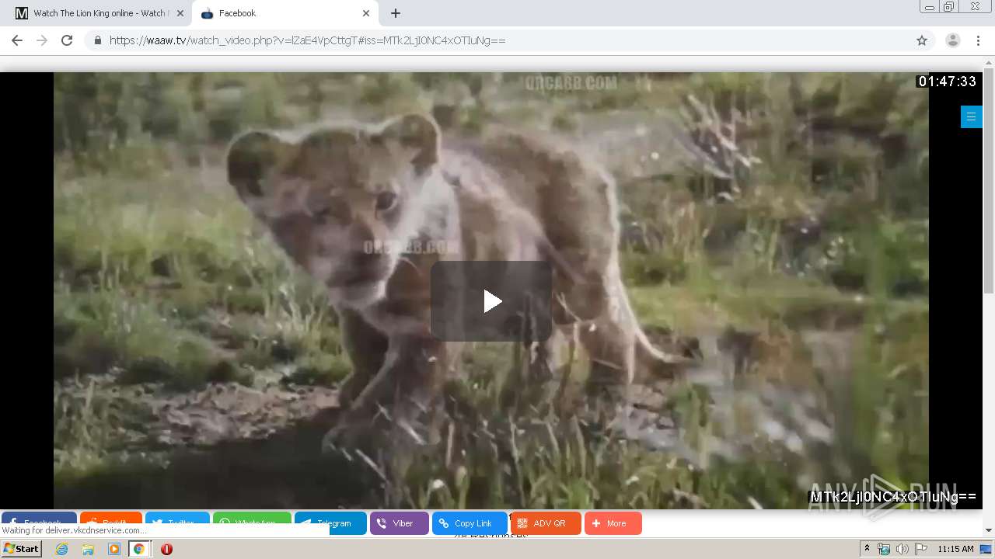995x559 pixels.
Task: Copy the video link
Action: coord(470,523)
